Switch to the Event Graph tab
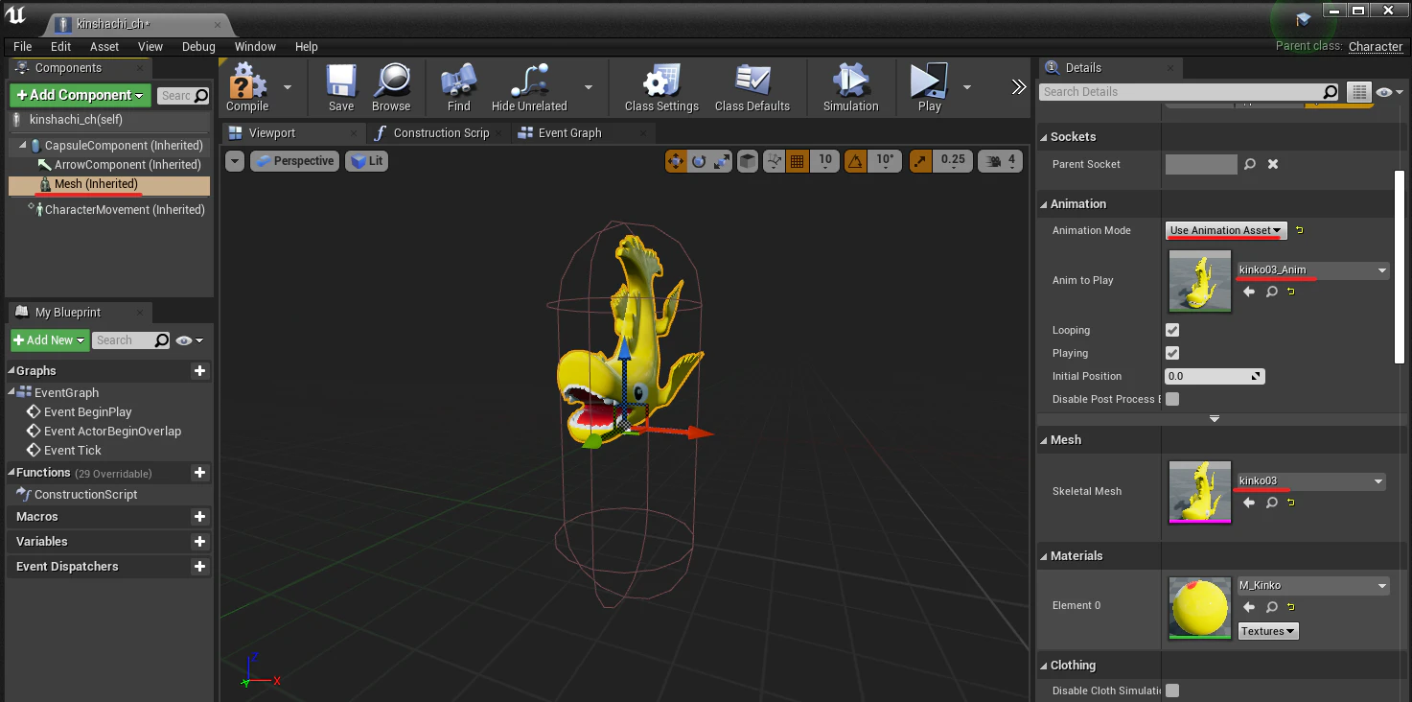The image size is (1412, 702). (x=569, y=133)
